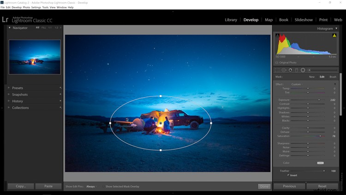
Task: Select the Red Eye Correction tool icon
Action: [290, 70]
